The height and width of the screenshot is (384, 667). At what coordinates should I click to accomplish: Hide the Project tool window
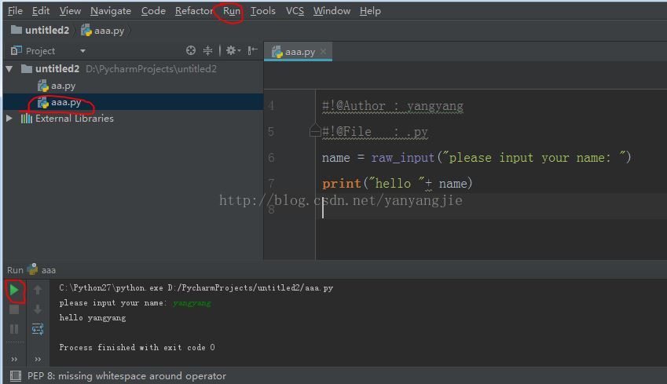pos(252,50)
